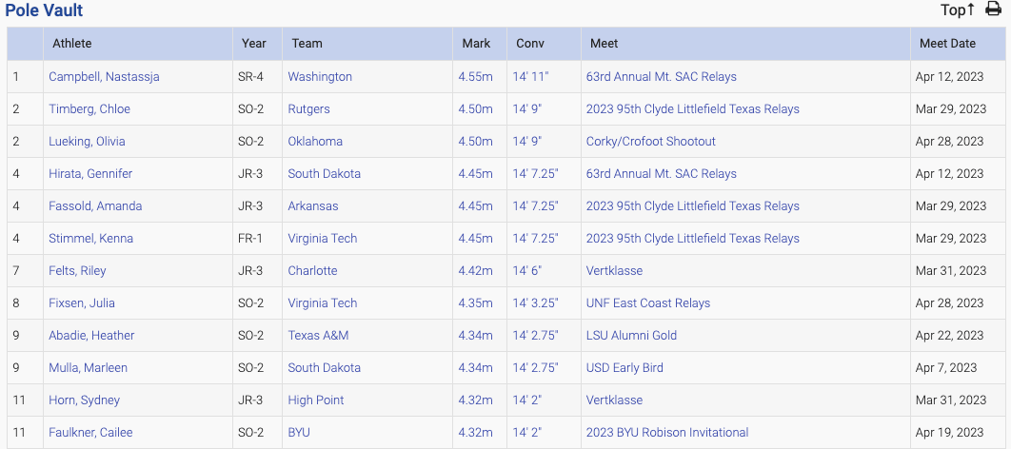
Task: Select the Washington team link
Action: (x=320, y=76)
